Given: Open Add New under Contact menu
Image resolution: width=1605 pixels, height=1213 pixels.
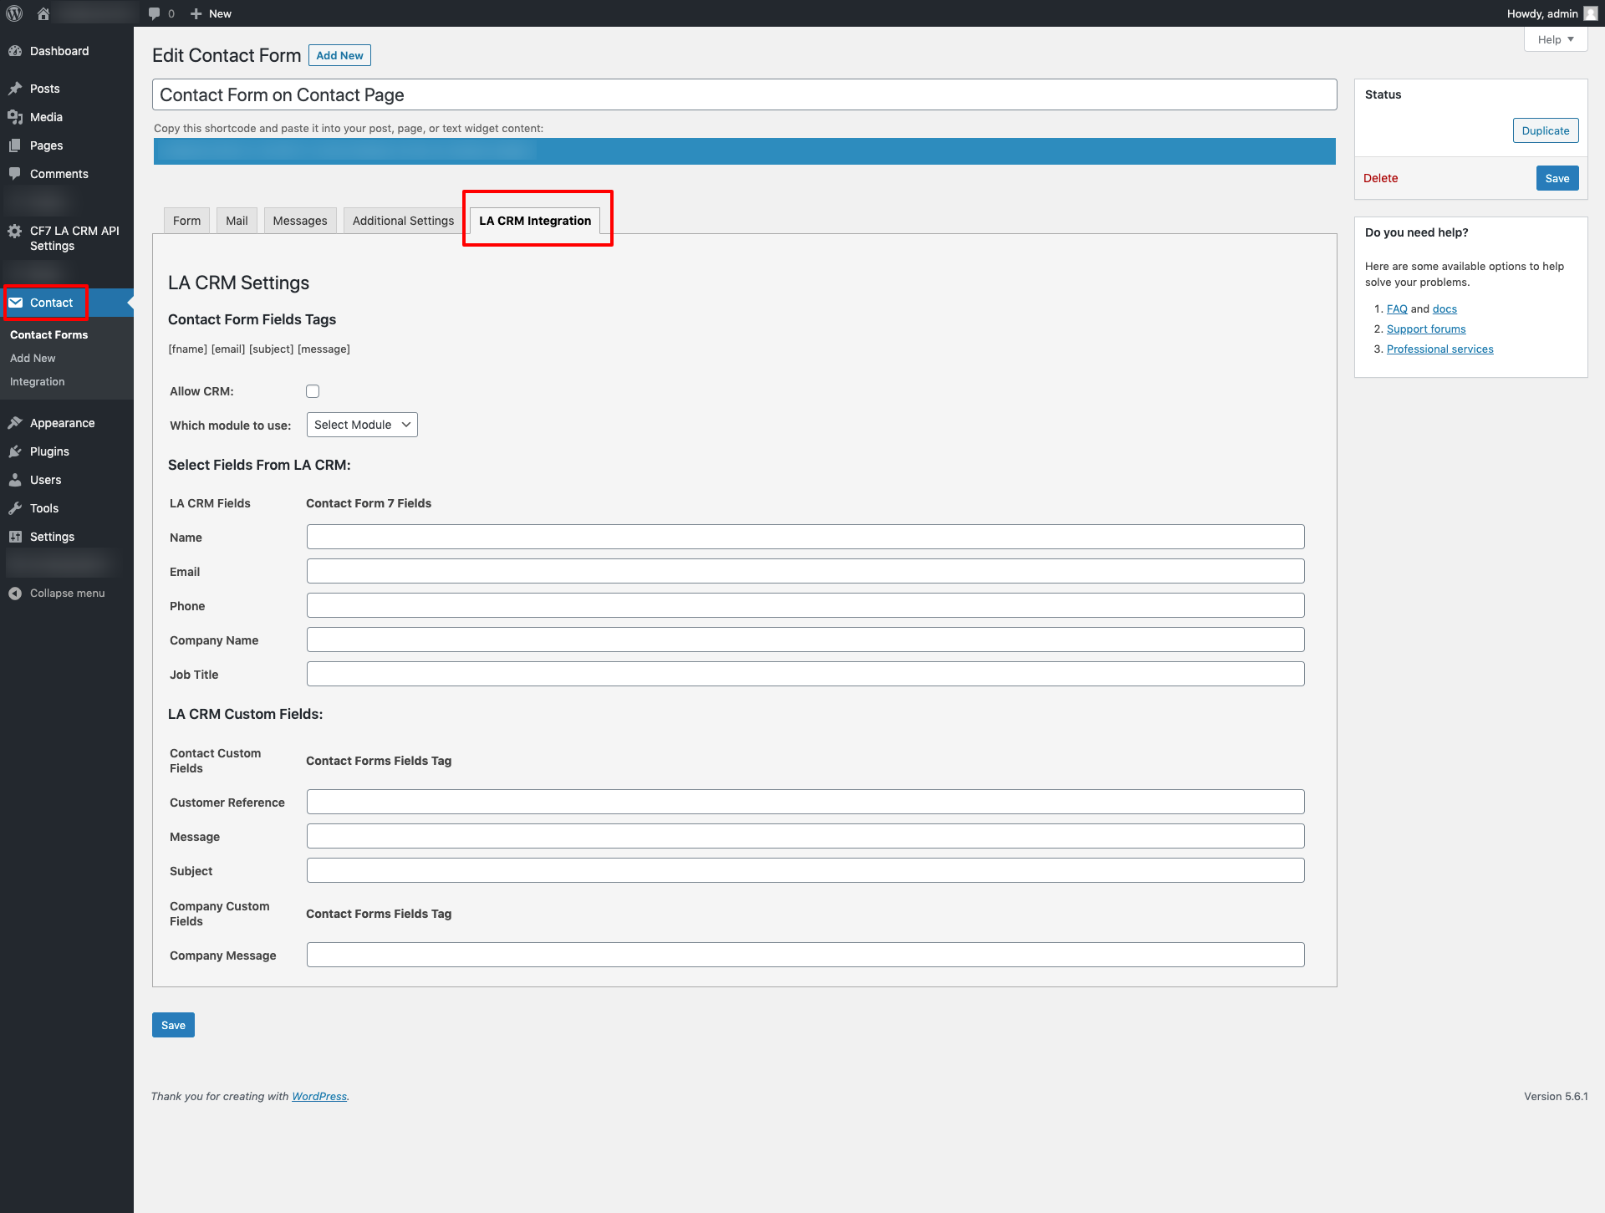Looking at the screenshot, I should [33, 358].
